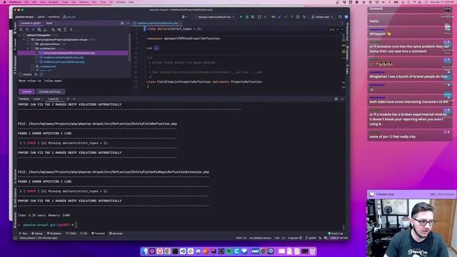Open the TODO tool window
The height and width of the screenshot is (257, 457).
(71, 233)
